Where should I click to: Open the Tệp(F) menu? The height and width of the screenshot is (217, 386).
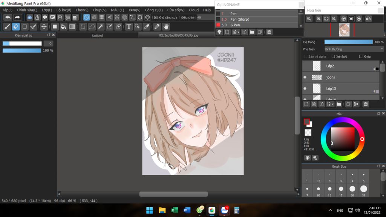[x=7, y=10]
